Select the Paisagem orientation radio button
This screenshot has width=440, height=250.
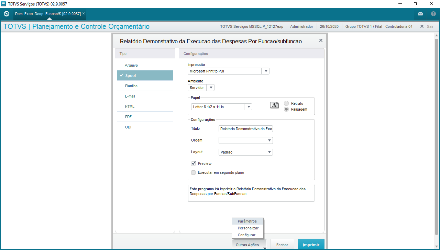286,109
